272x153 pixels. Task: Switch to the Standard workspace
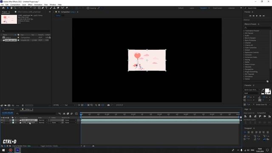tap(203, 8)
